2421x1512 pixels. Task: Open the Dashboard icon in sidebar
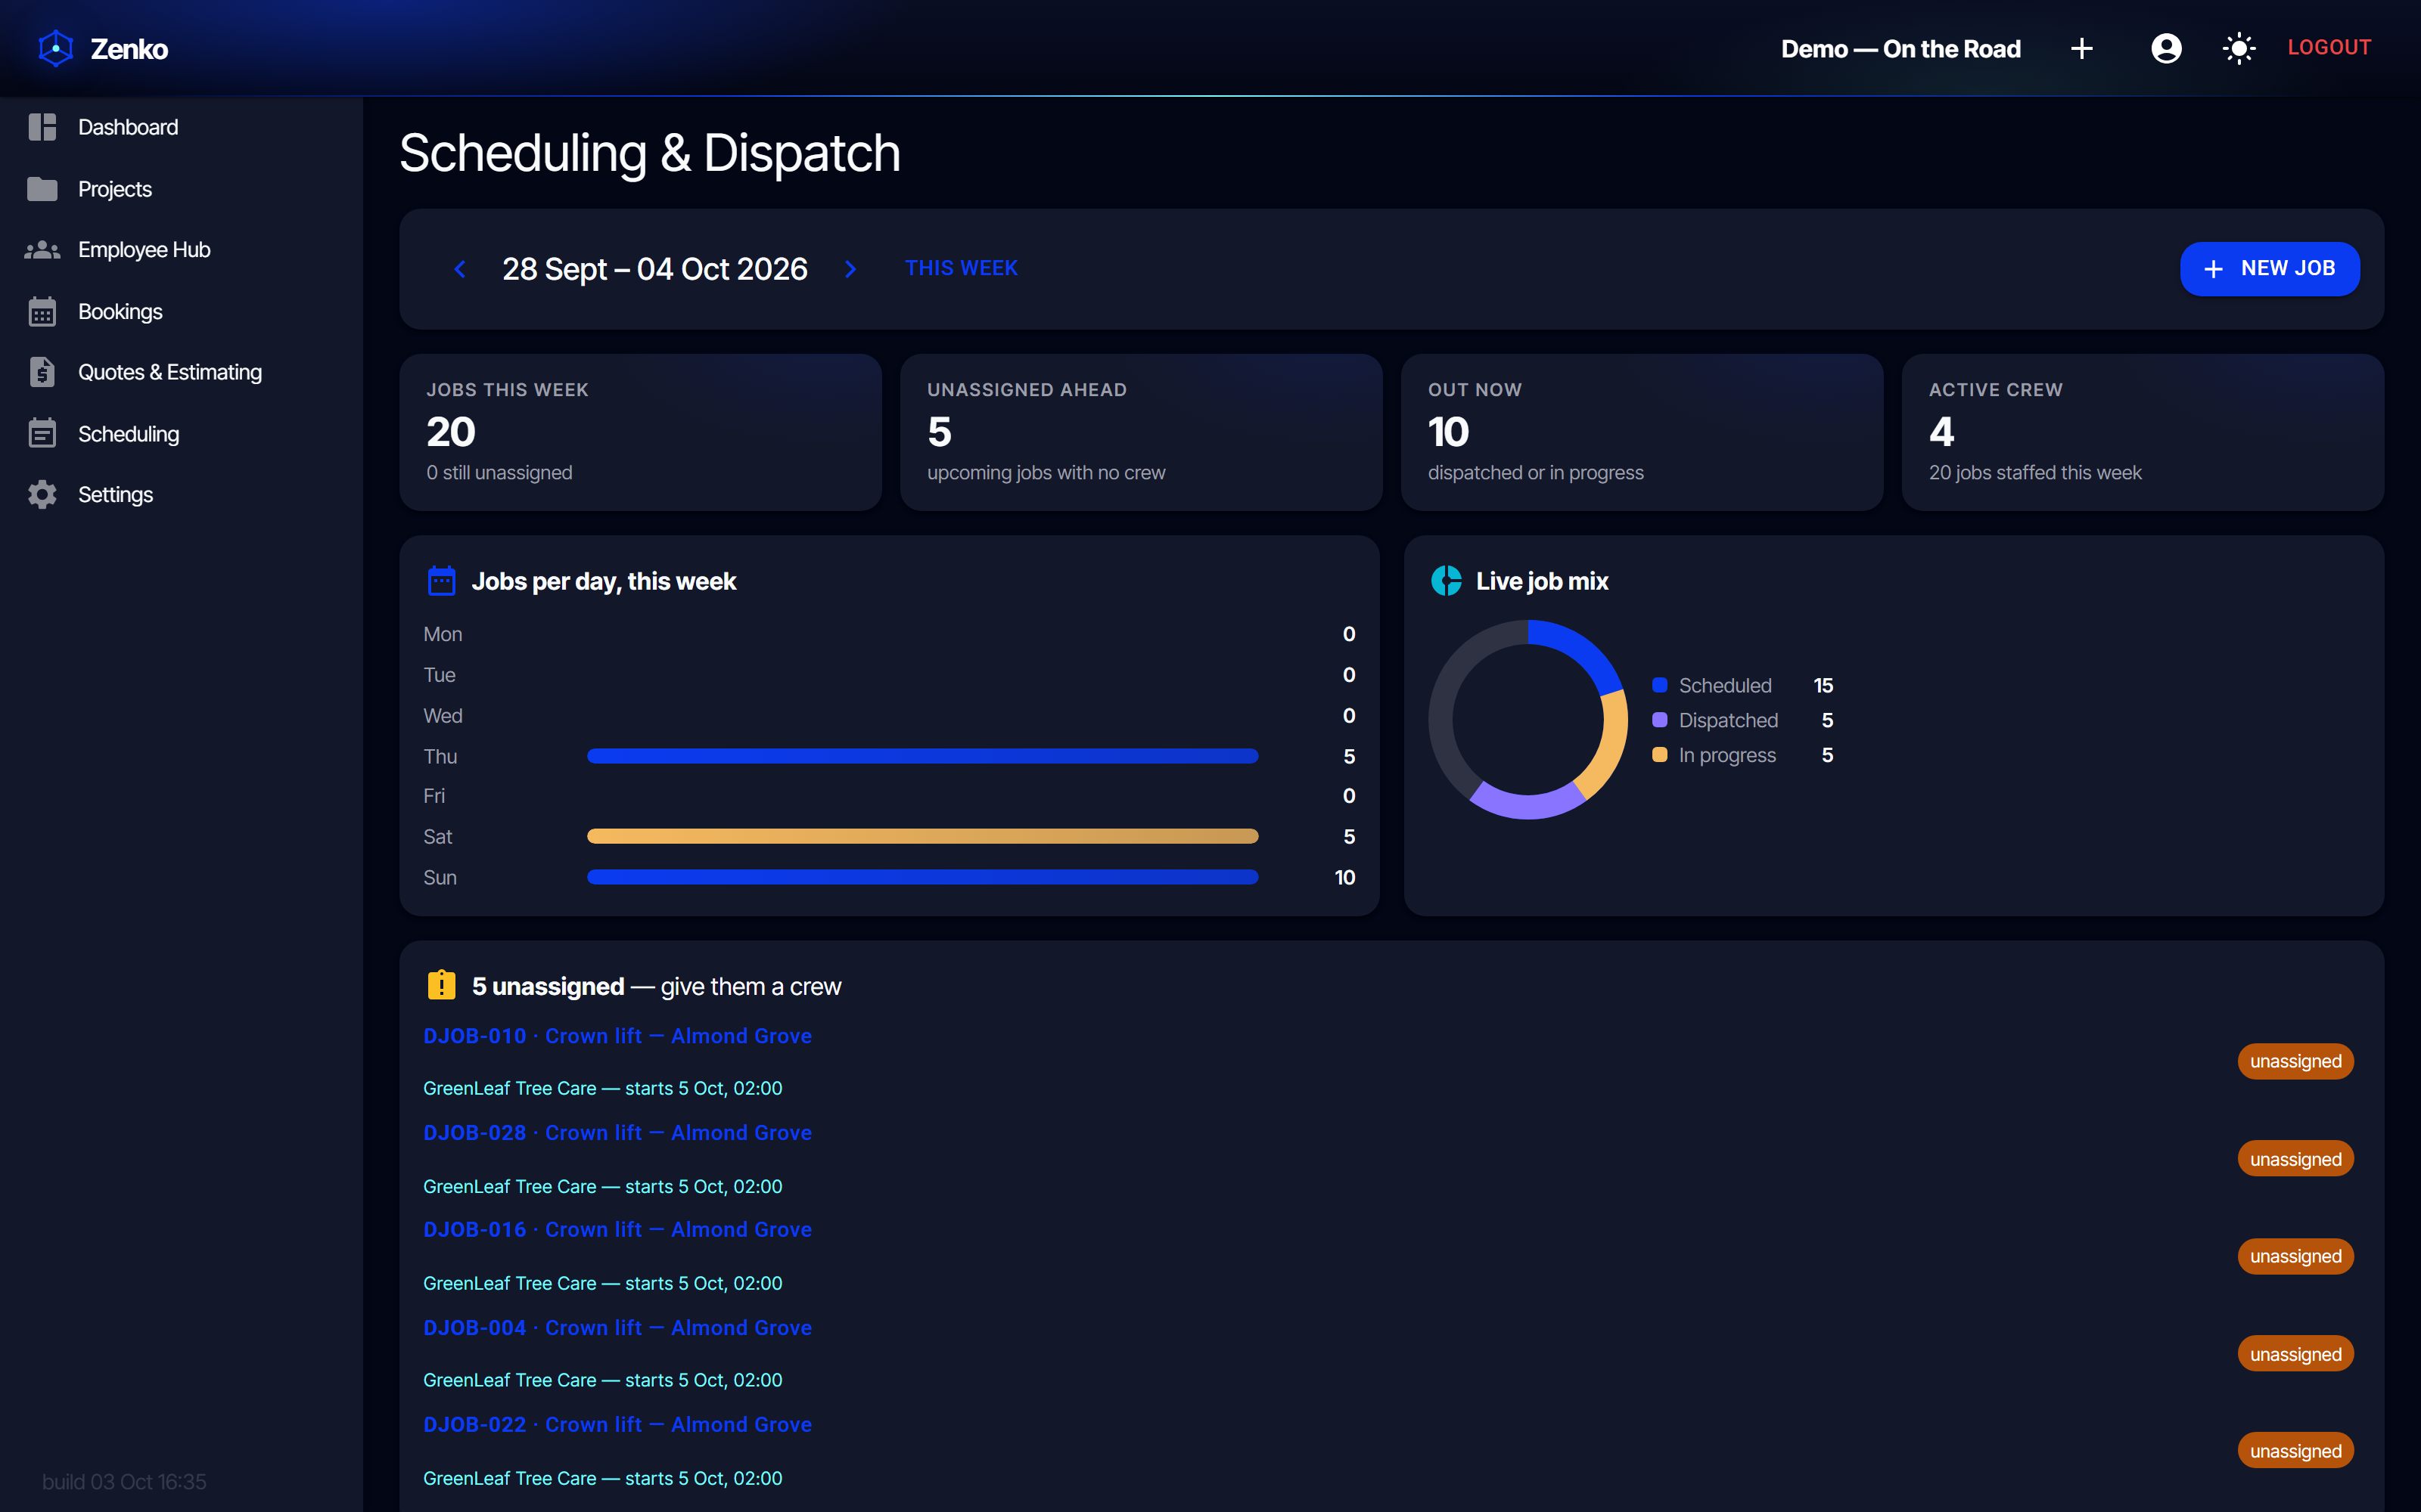[42, 127]
